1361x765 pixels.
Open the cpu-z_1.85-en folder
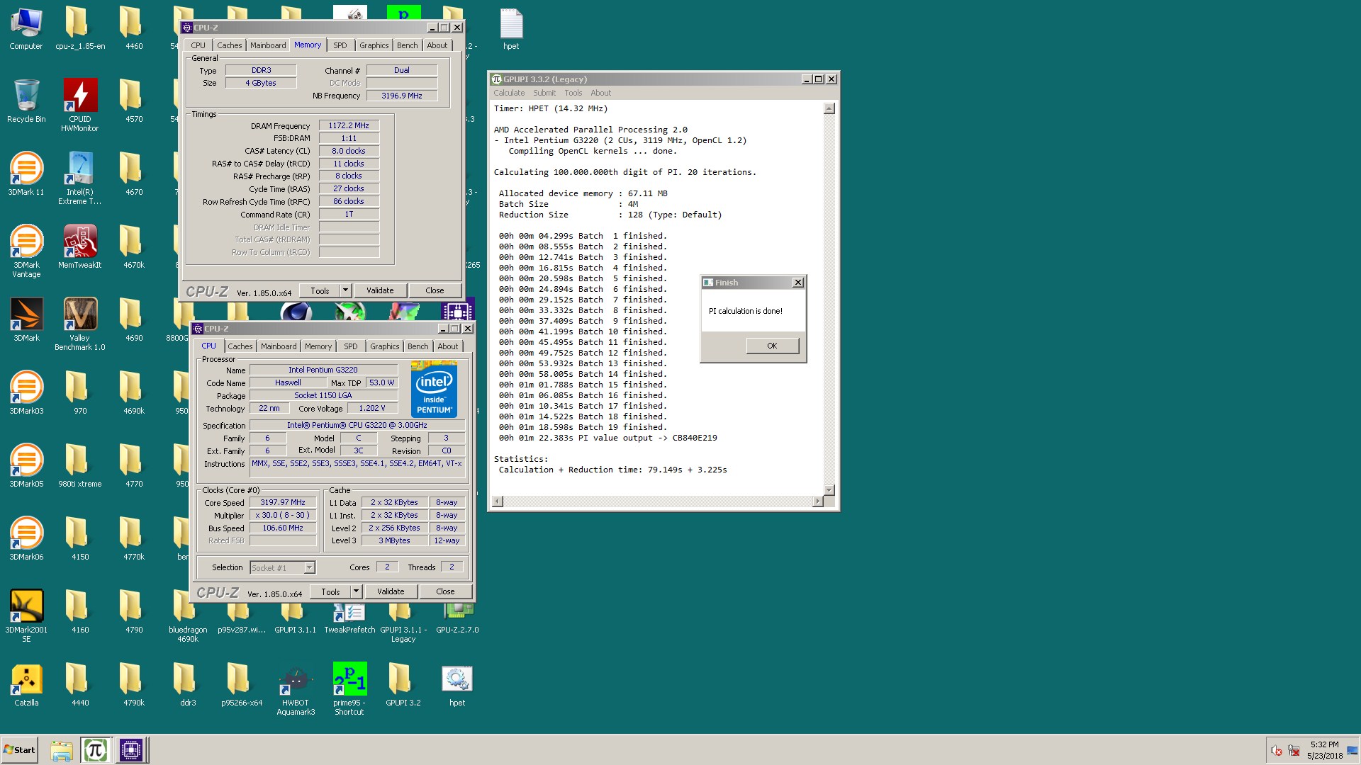point(80,28)
